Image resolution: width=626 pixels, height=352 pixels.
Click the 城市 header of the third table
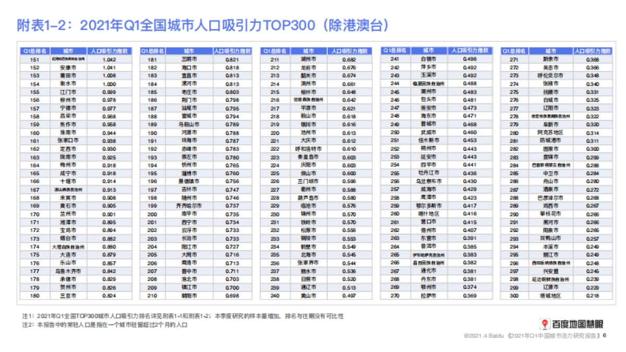tap(308, 51)
